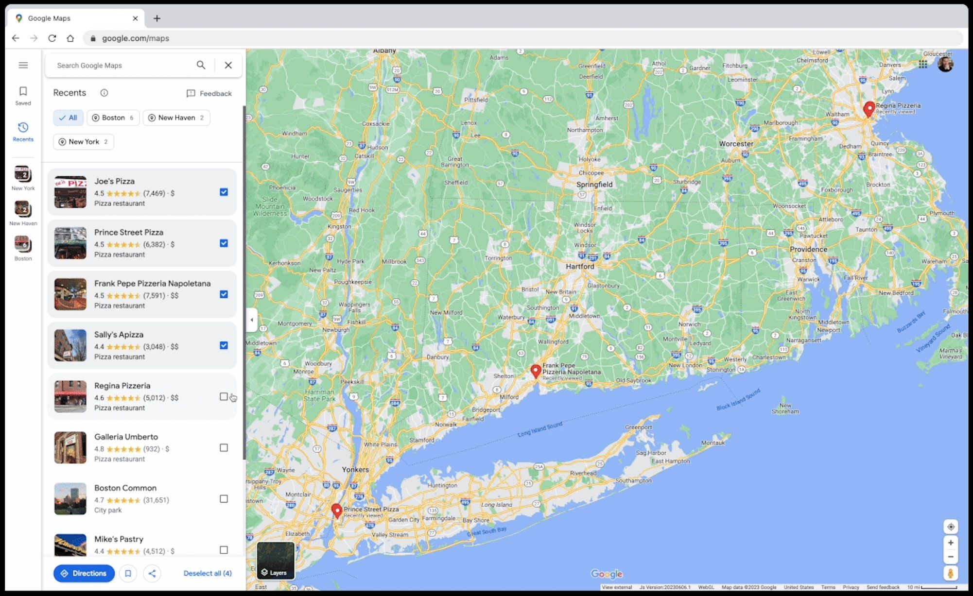Click the search magnifier icon
Screen dimensions: 973x596
[201, 65]
